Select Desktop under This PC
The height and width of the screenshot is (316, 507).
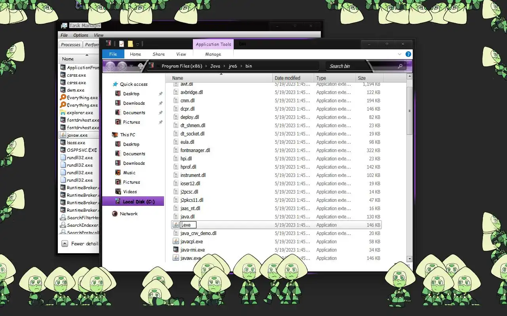click(x=131, y=144)
